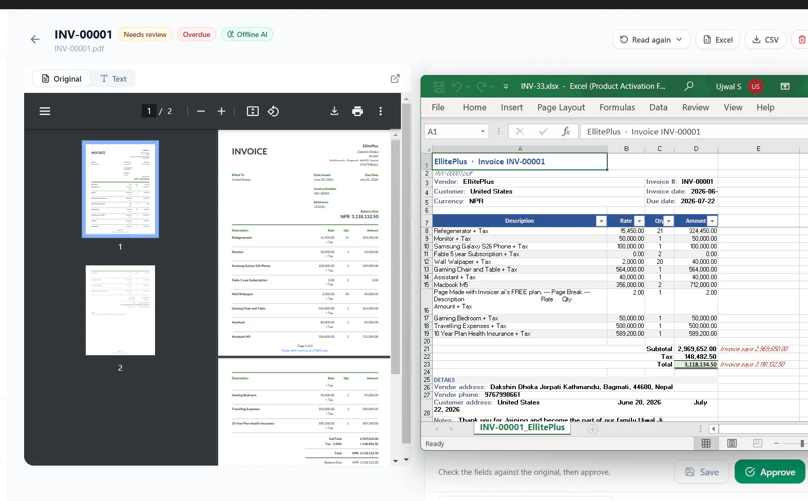808x501 pixels.
Task: Select the Original view tab
Action: point(61,79)
